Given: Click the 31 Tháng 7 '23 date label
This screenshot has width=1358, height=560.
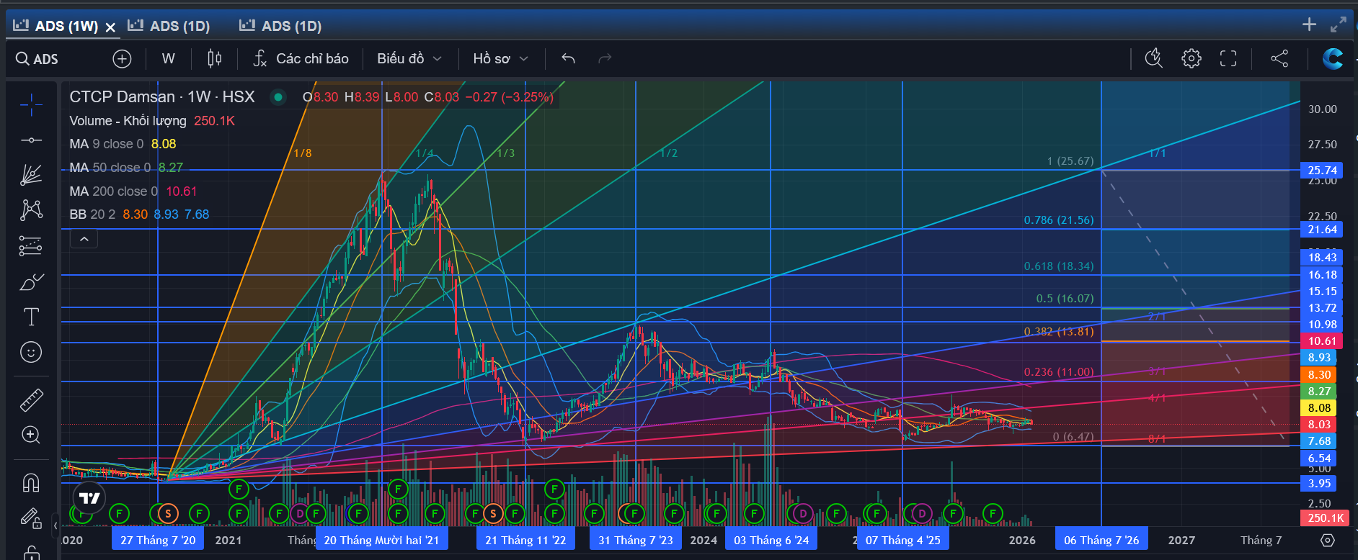Looking at the screenshot, I should coord(635,540).
